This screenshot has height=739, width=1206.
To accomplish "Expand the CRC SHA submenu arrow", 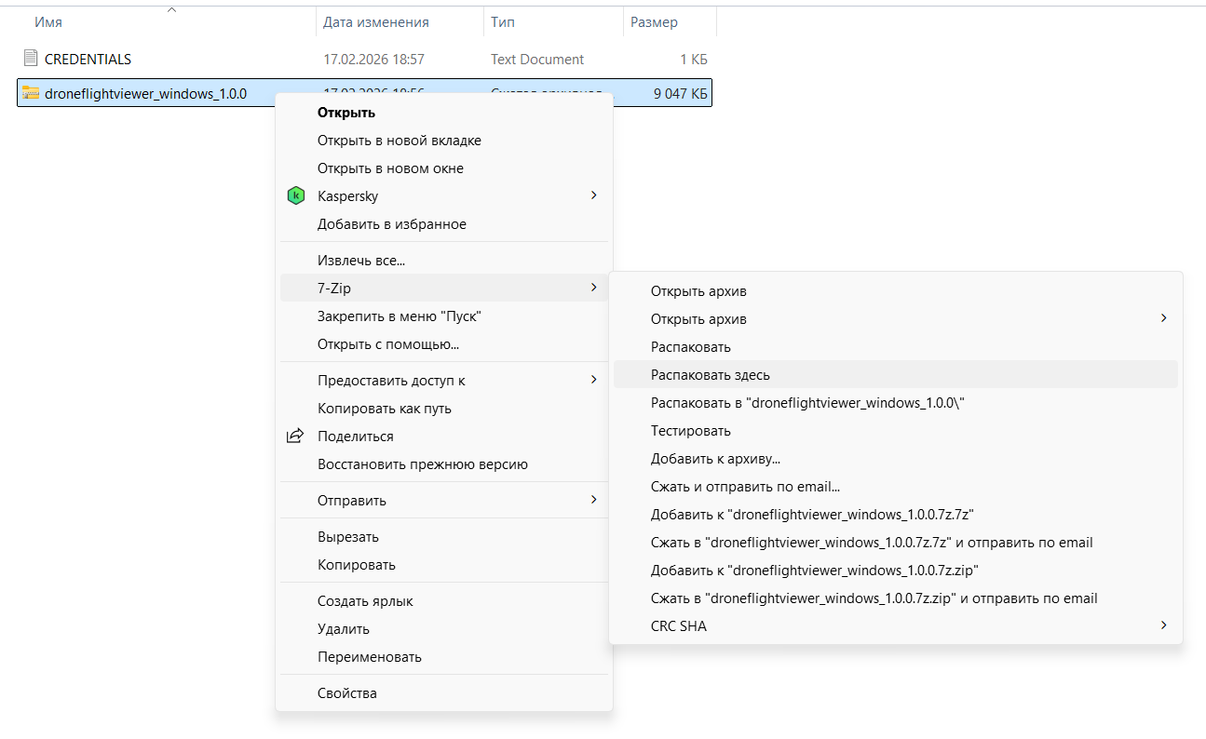I will click(1163, 625).
